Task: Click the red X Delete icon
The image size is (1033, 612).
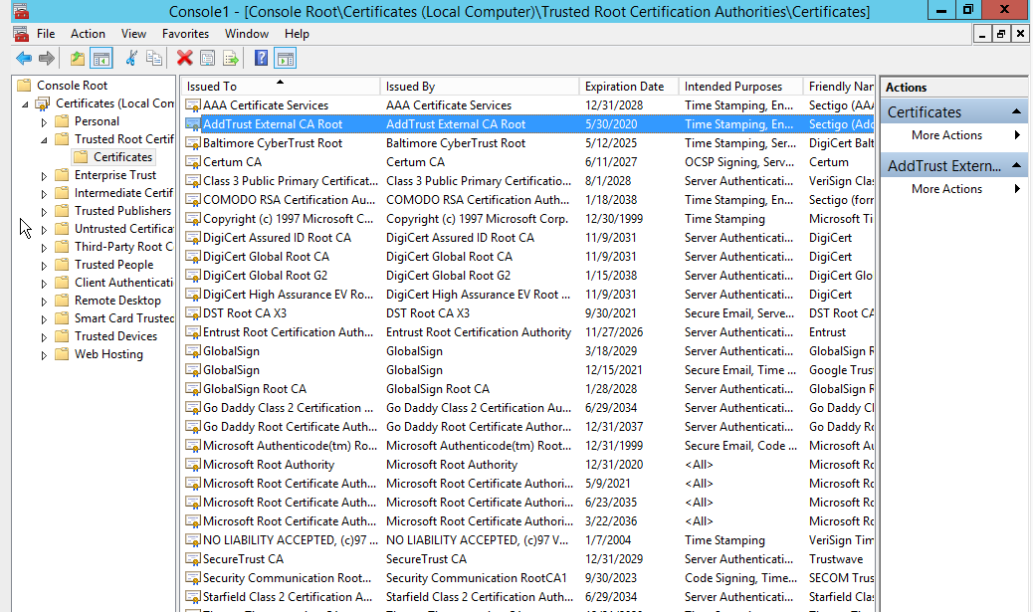Action: pos(184,59)
